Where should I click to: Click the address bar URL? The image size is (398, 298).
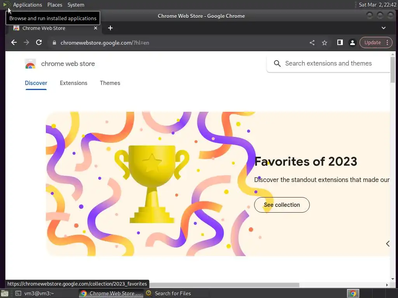tap(105, 43)
